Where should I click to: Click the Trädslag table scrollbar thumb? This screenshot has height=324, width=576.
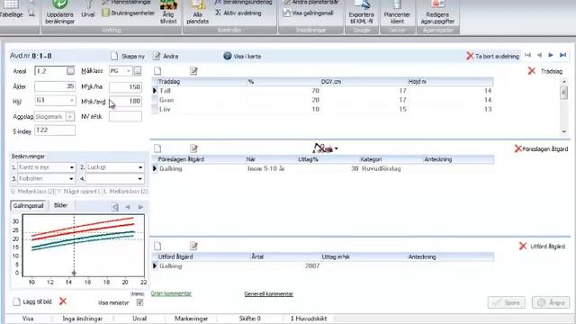coord(564,92)
